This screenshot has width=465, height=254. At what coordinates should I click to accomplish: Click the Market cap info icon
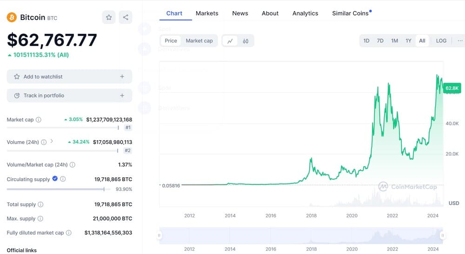click(x=39, y=120)
